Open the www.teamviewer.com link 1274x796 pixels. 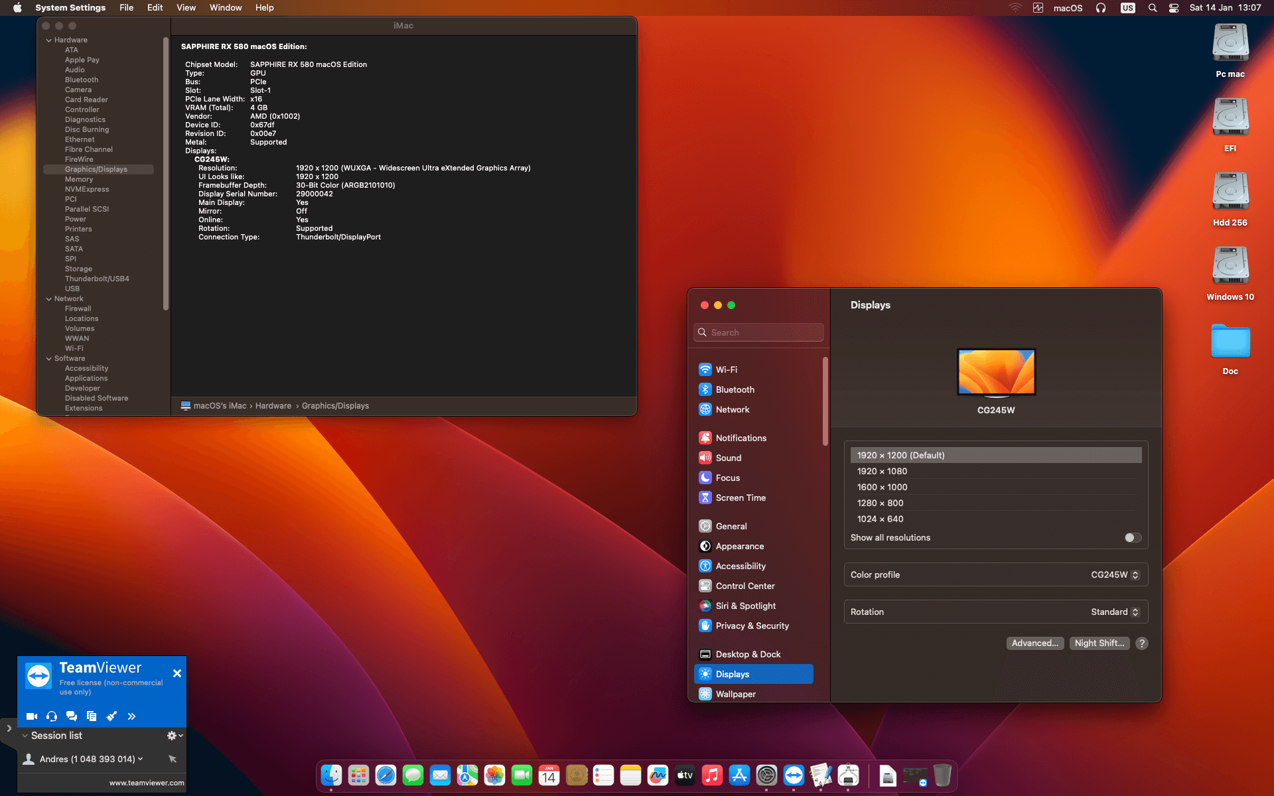pyautogui.click(x=147, y=783)
